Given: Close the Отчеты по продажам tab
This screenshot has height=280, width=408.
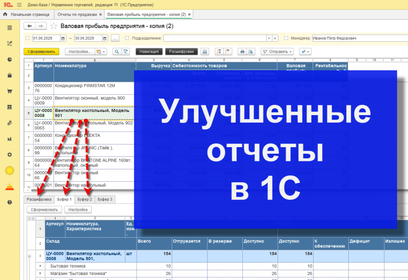Looking at the screenshot, I should click(x=100, y=15).
